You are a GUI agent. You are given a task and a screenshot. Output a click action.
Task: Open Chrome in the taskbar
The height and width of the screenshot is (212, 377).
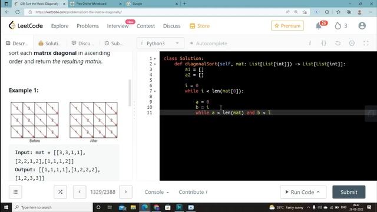[x=156, y=207]
